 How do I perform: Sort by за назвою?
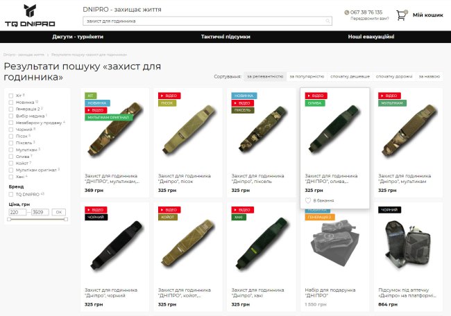click(x=429, y=76)
